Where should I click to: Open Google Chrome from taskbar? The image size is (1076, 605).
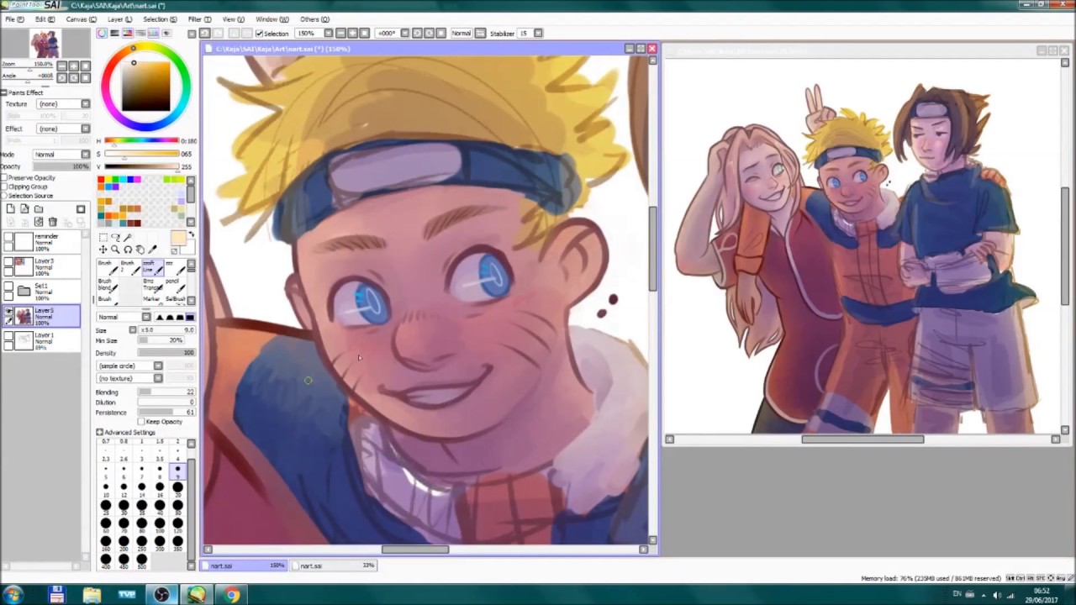[231, 595]
